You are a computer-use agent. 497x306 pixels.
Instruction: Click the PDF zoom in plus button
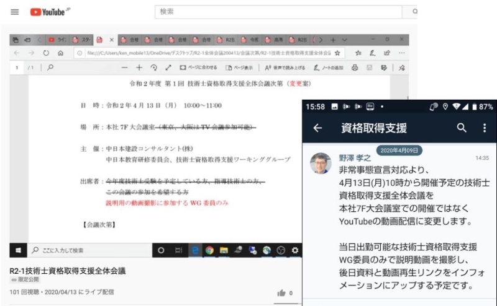(x=139, y=68)
